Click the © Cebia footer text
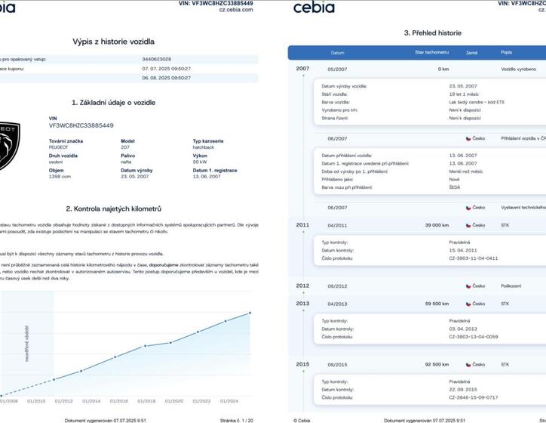Viewport: 546px width, 423px height. click(x=302, y=421)
